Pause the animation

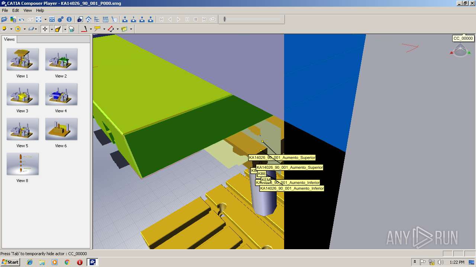coord(187,19)
